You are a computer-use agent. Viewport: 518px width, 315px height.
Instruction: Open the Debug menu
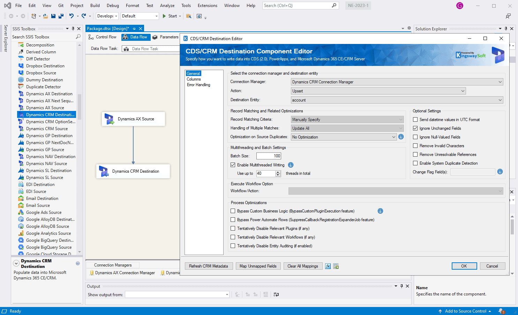113,6
